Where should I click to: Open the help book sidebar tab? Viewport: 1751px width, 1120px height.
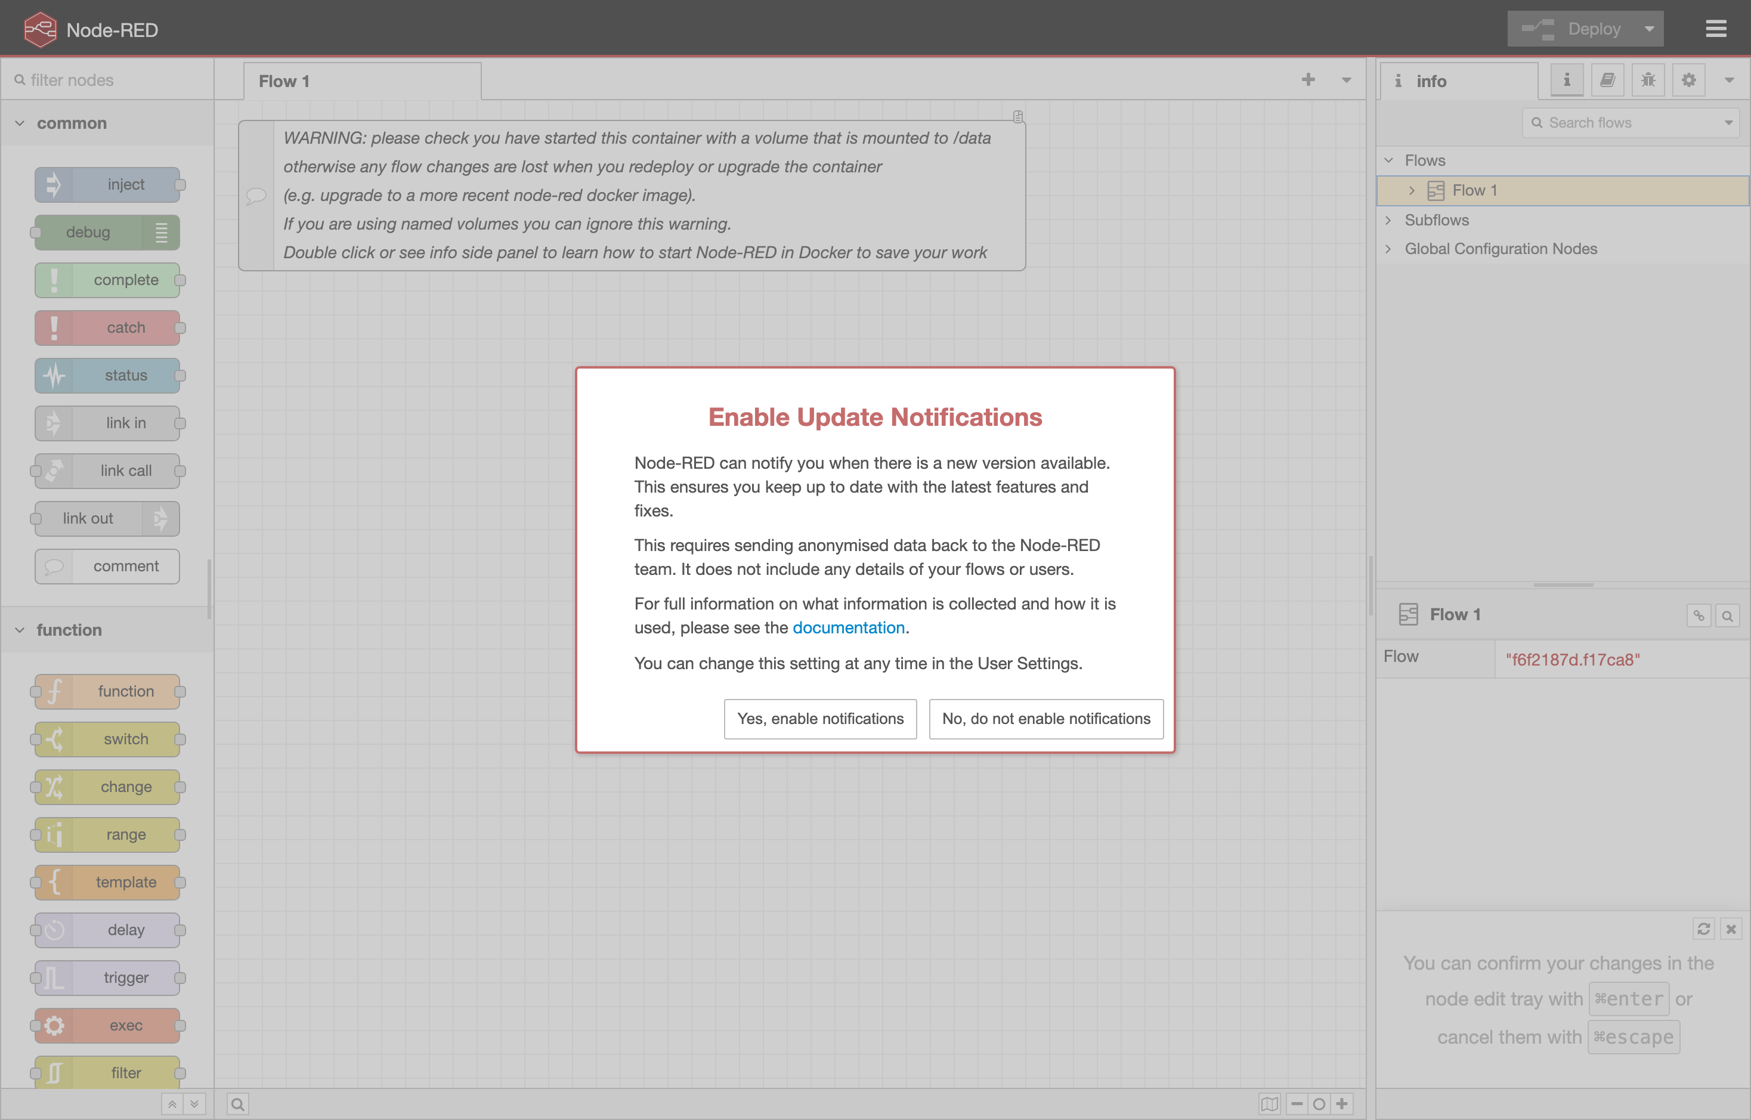1608,80
